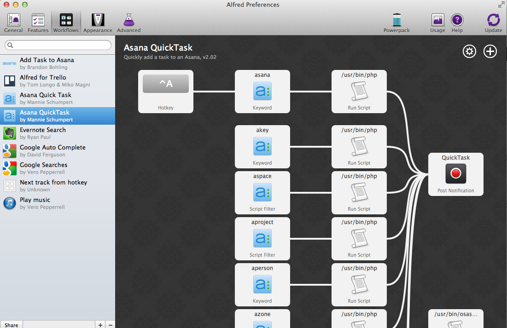Open the Advanced preferences tab
The height and width of the screenshot is (328, 507).
pos(128,23)
